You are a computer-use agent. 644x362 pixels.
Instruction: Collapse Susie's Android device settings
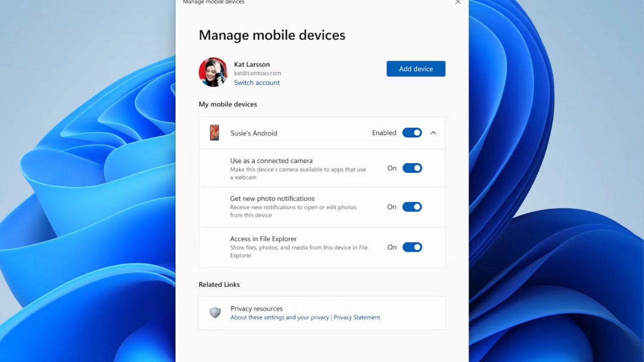tap(433, 132)
